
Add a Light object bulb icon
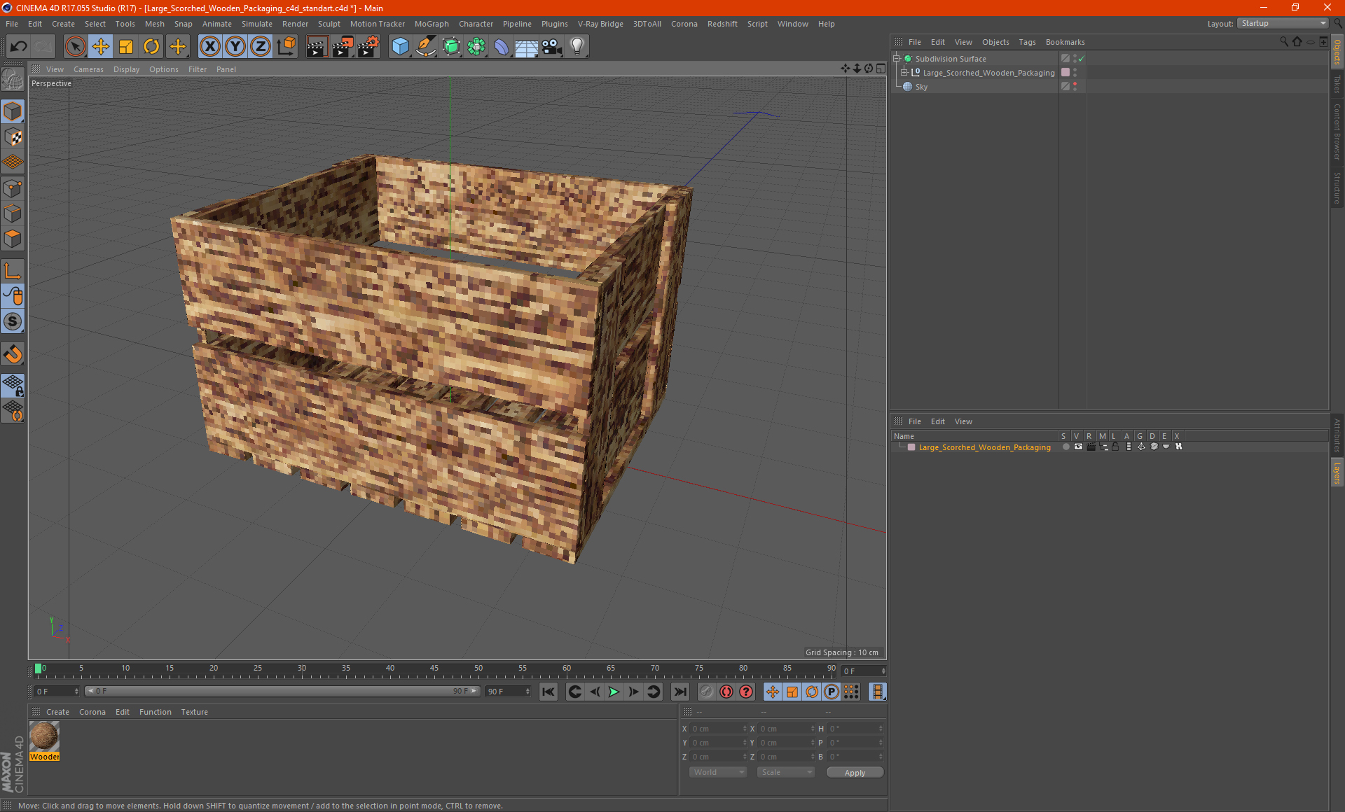[577, 47]
